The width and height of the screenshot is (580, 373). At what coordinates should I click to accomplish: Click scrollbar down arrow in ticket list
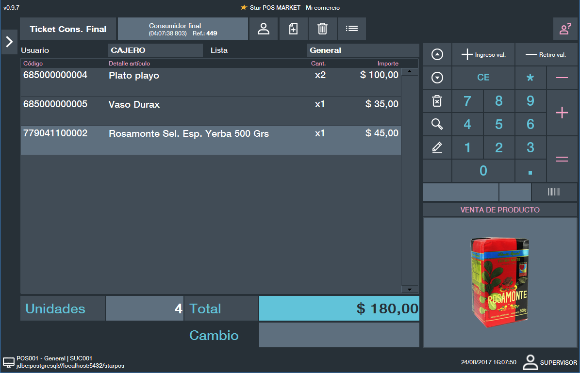pos(410,289)
